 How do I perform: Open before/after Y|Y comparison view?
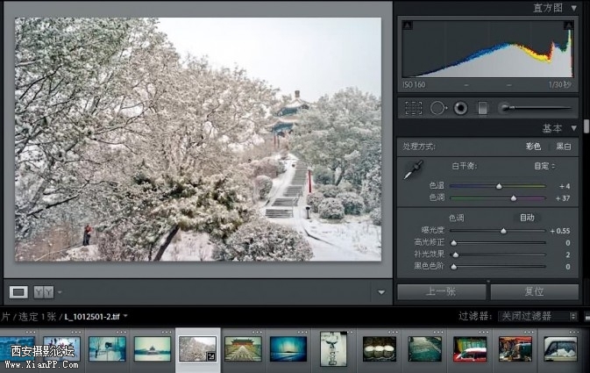[x=43, y=291]
